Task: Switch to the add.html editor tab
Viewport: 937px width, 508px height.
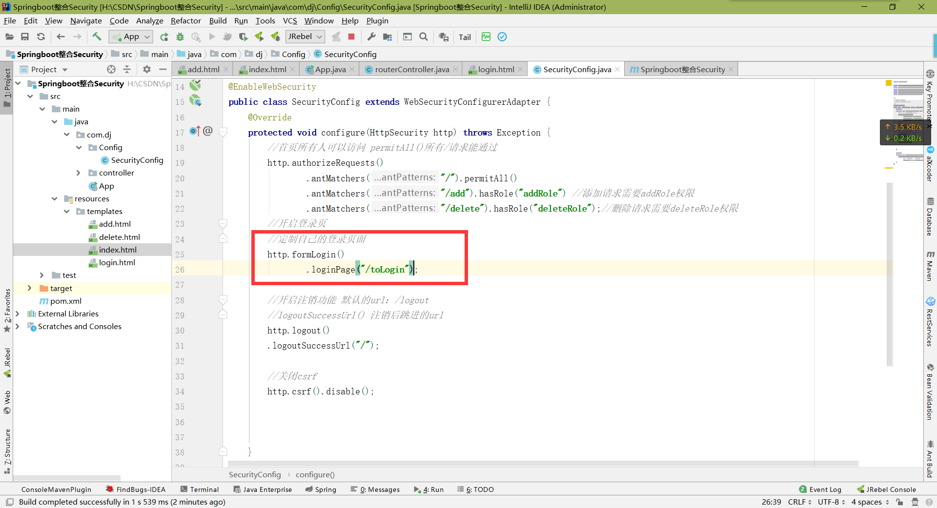Action: 204,69
